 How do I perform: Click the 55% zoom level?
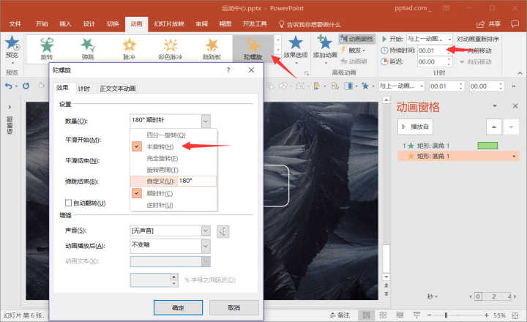click(x=499, y=315)
